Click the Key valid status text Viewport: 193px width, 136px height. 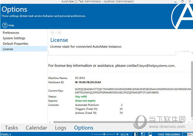coord(81,96)
